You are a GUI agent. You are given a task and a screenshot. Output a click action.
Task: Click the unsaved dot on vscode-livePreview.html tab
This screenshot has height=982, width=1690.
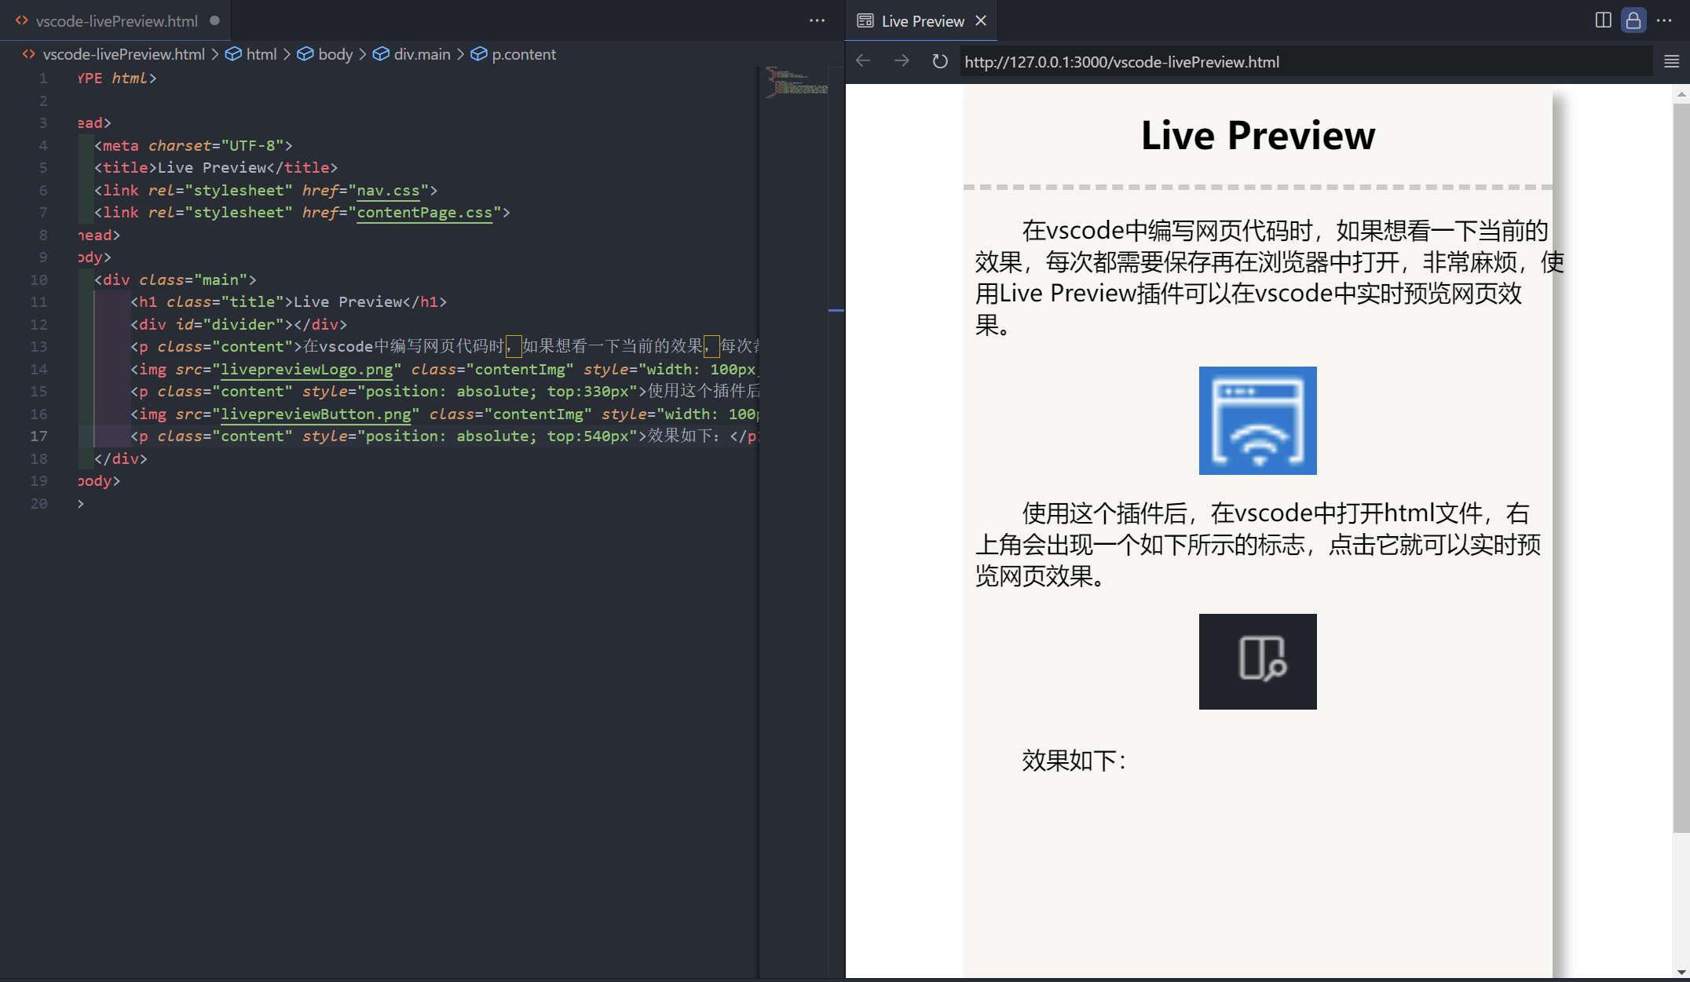(x=214, y=20)
